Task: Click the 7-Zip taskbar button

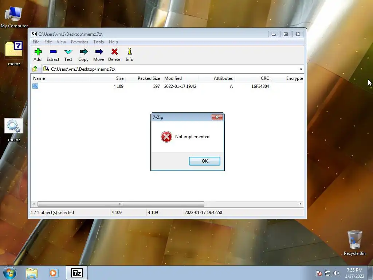Action: [77, 273]
